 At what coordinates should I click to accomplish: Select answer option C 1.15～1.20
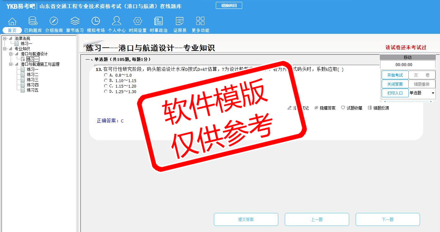[106, 86]
